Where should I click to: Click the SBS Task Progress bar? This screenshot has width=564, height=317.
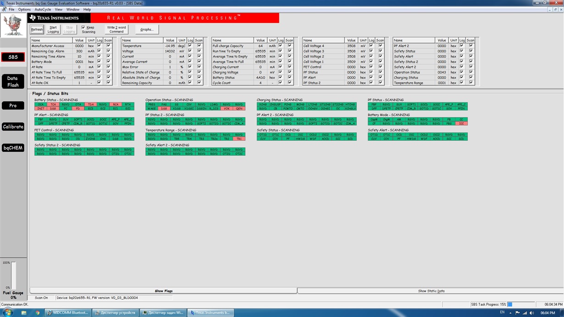click(521, 304)
